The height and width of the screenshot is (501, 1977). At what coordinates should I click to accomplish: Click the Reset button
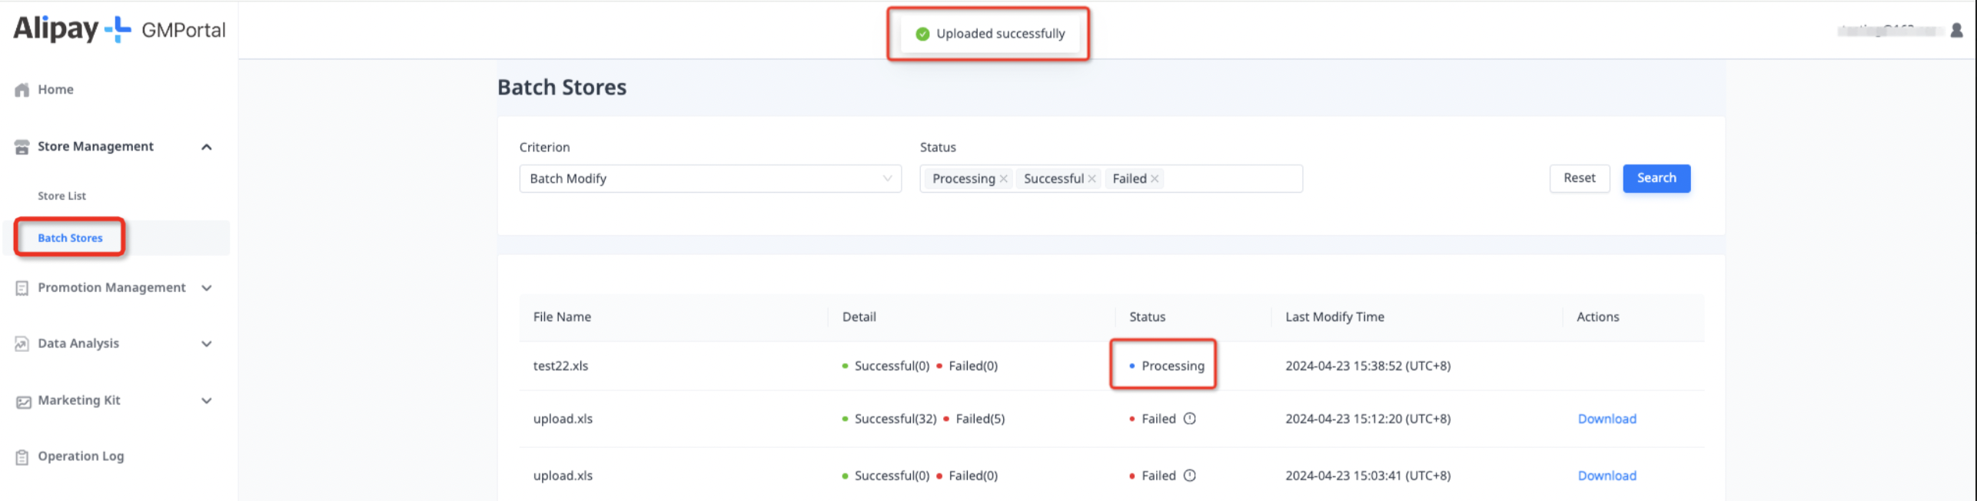click(1579, 178)
